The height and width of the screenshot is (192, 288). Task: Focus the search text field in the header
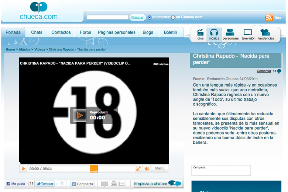coord(107,17)
